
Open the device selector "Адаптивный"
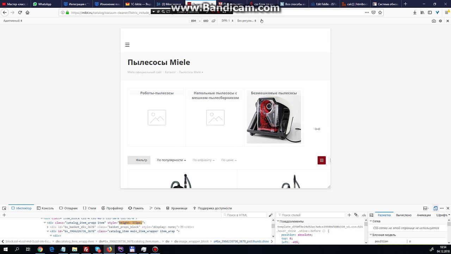(x=13, y=21)
